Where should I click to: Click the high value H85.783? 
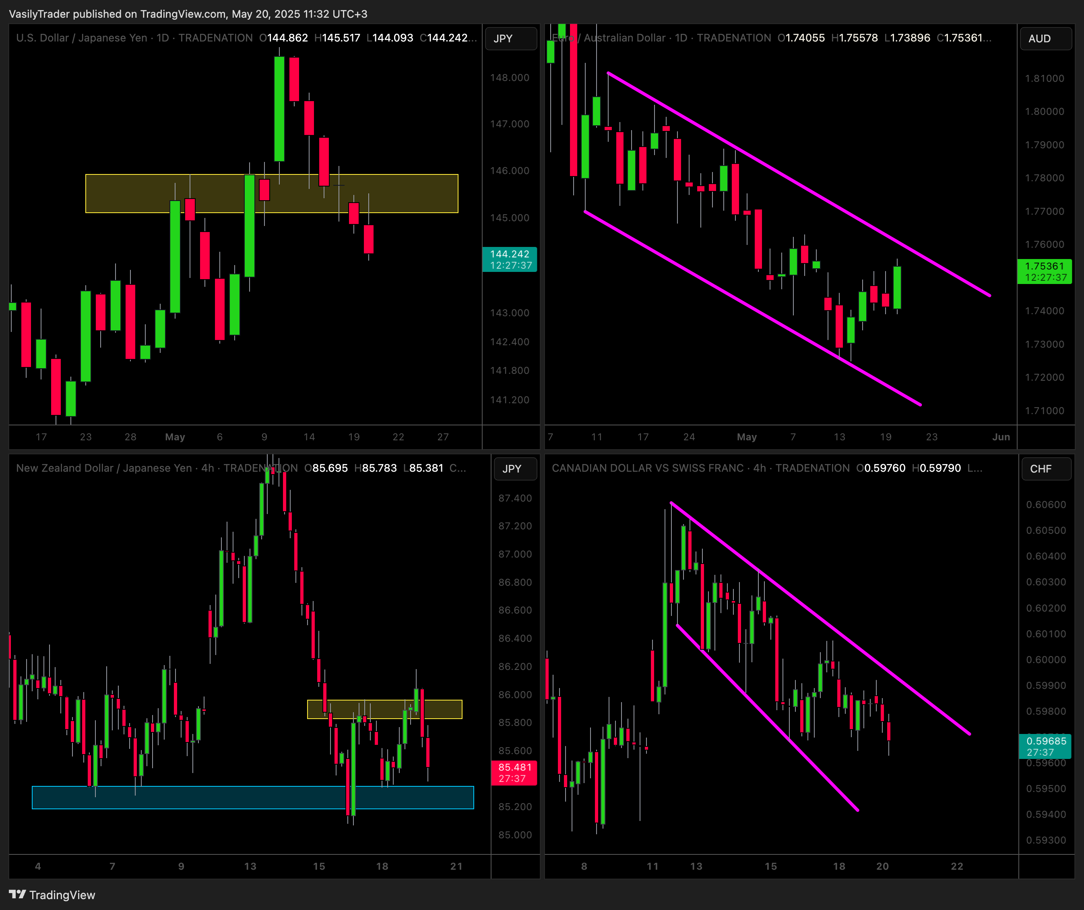[x=375, y=468]
